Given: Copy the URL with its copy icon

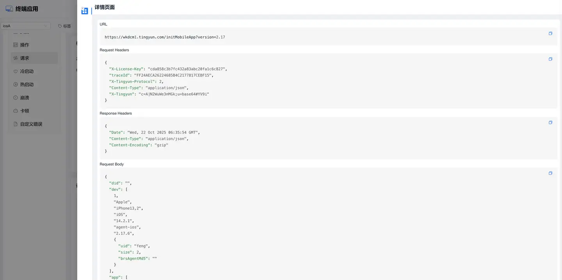Looking at the screenshot, I should pos(550,34).
